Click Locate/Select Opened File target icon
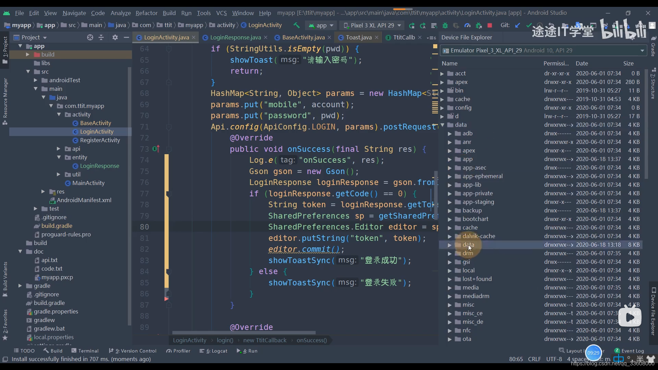 click(90, 37)
